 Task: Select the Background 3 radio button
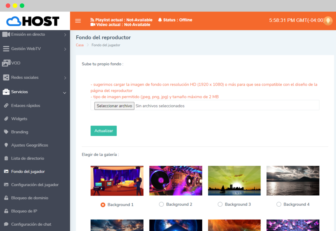pyautogui.click(x=220, y=204)
